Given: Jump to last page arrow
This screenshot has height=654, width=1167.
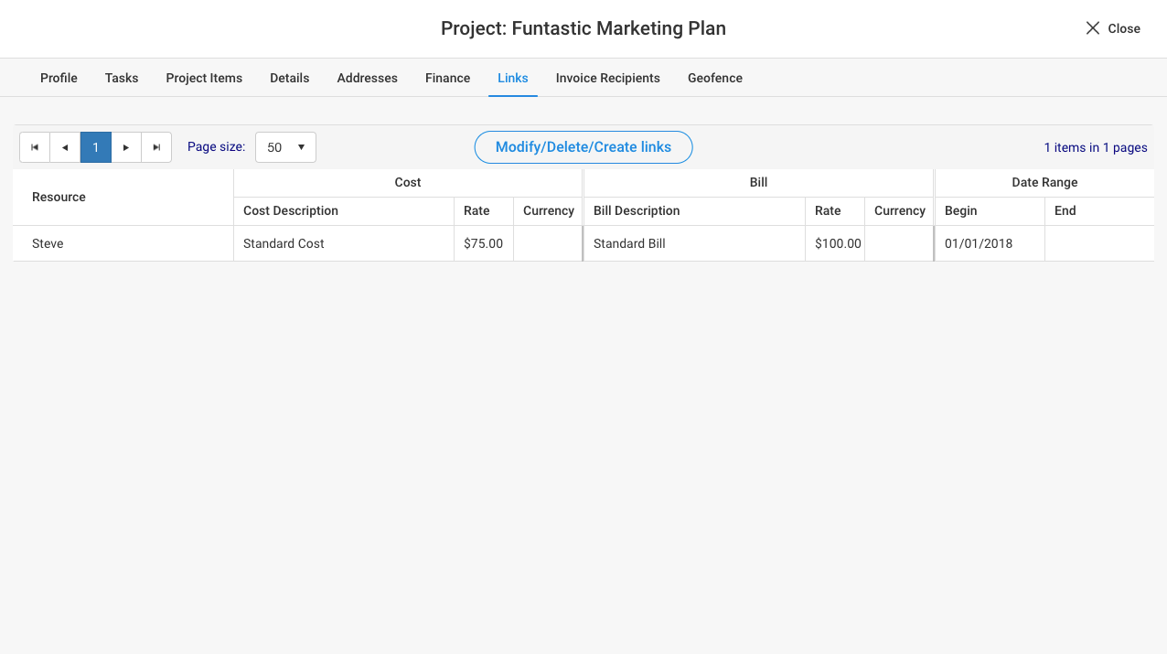Looking at the screenshot, I should point(156,147).
